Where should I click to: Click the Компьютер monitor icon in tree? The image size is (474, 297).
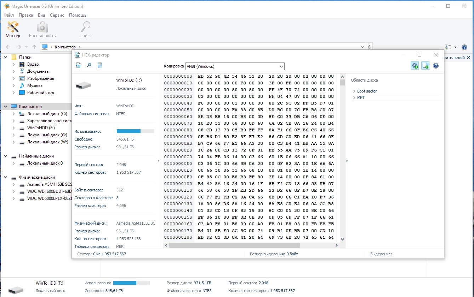click(14, 107)
